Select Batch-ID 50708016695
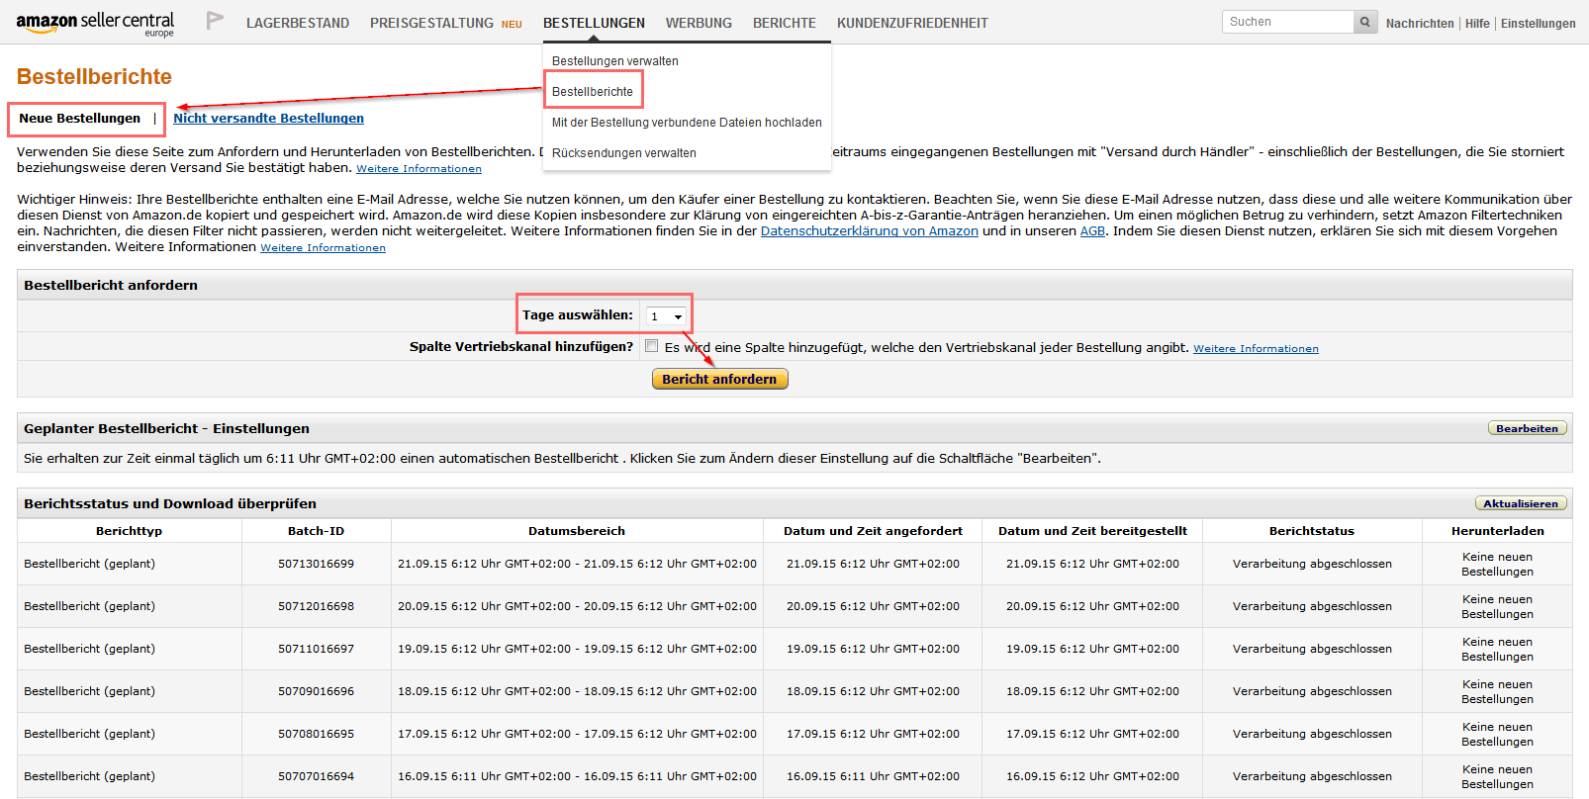This screenshot has width=1589, height=799. point(316,734)
